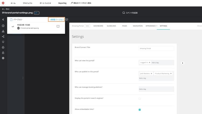The height and width of the screenshot is (114, 202).
Task: Collapse the left sidebar panel
Action: [x=3, y=20]
